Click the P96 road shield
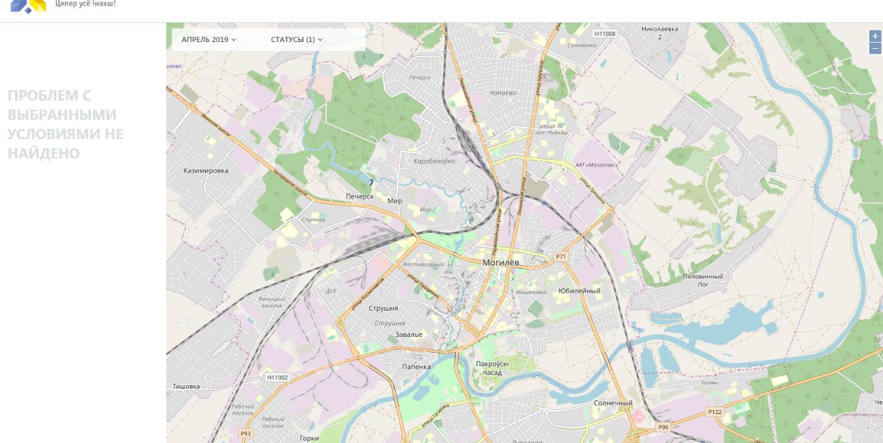The height and width of the screenshot is (443, 883). pyautogui.click(x=663, y=427)
